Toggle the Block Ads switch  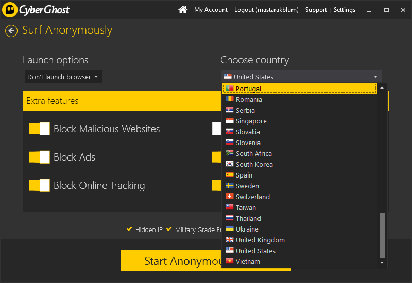tap(39, 157)
